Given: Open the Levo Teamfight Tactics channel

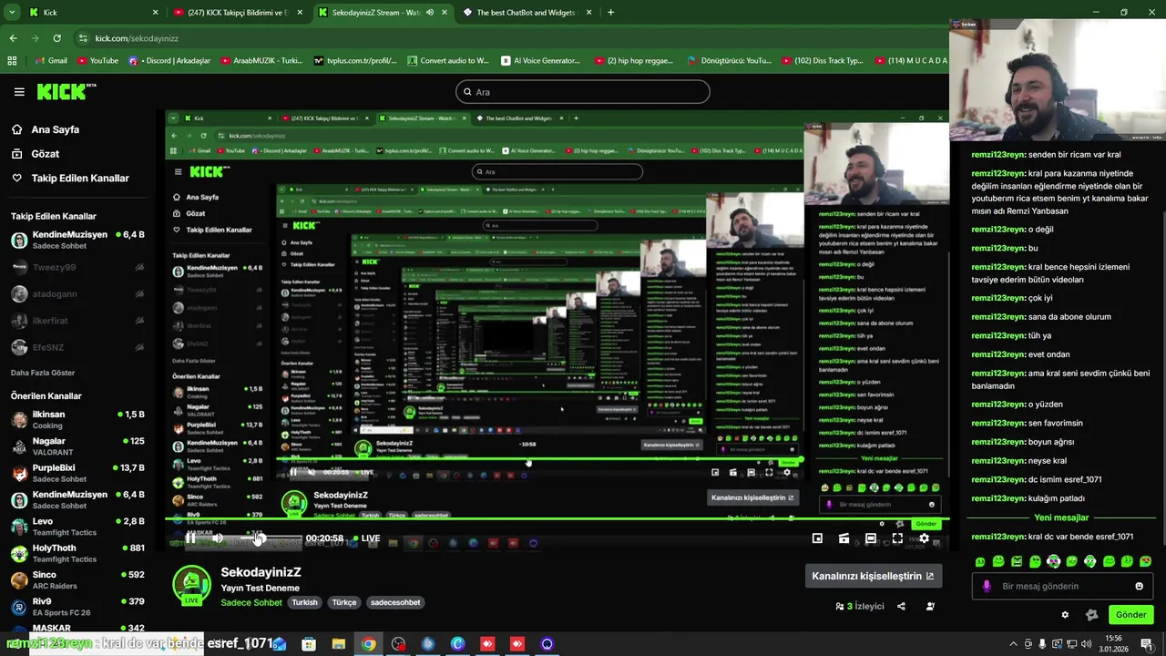Looking at the screenshot, I should pos(77,527).
